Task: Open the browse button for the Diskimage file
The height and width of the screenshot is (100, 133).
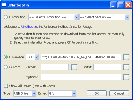Action: [x=126, y=57]
